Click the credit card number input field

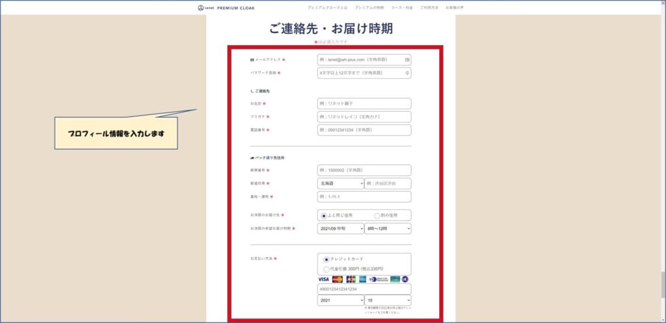[364, 289]
